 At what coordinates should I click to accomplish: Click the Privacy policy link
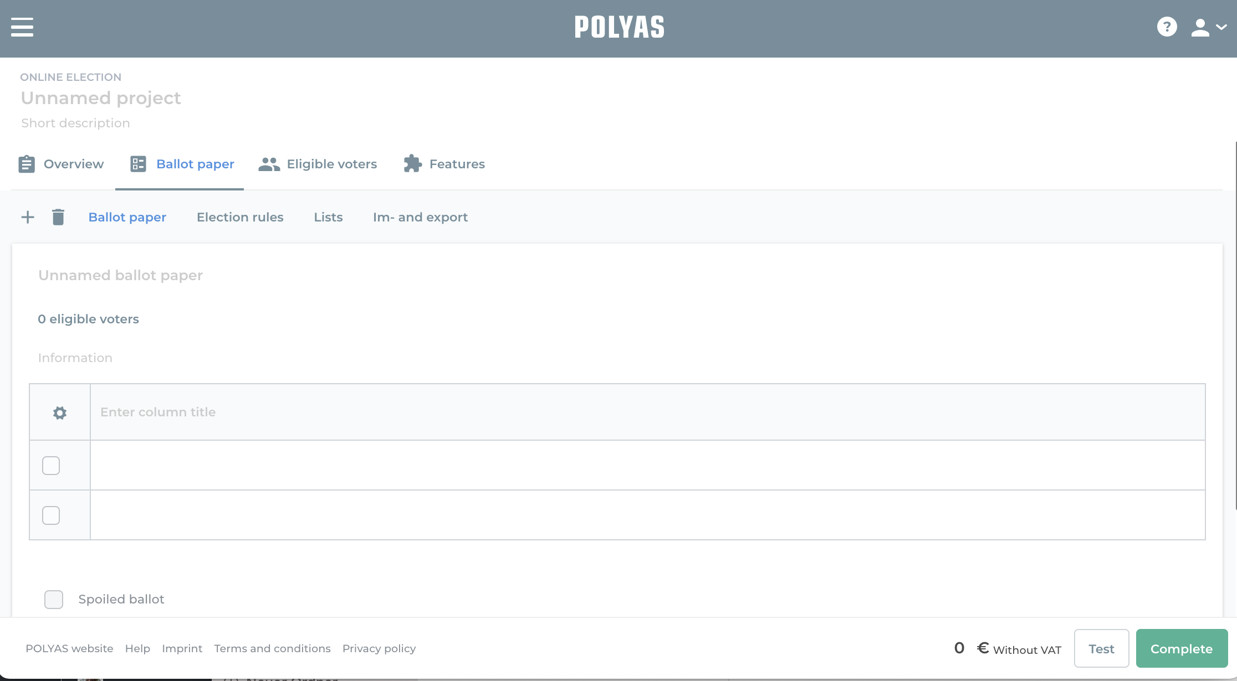[379, 647]
